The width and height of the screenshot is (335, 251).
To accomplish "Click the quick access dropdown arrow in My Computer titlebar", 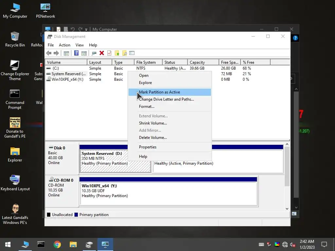I will click(x=86, y=29).
